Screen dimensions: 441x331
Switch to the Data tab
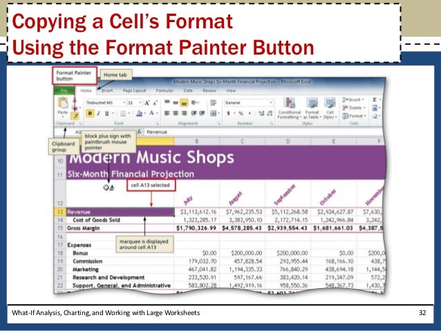pos(188,91)
